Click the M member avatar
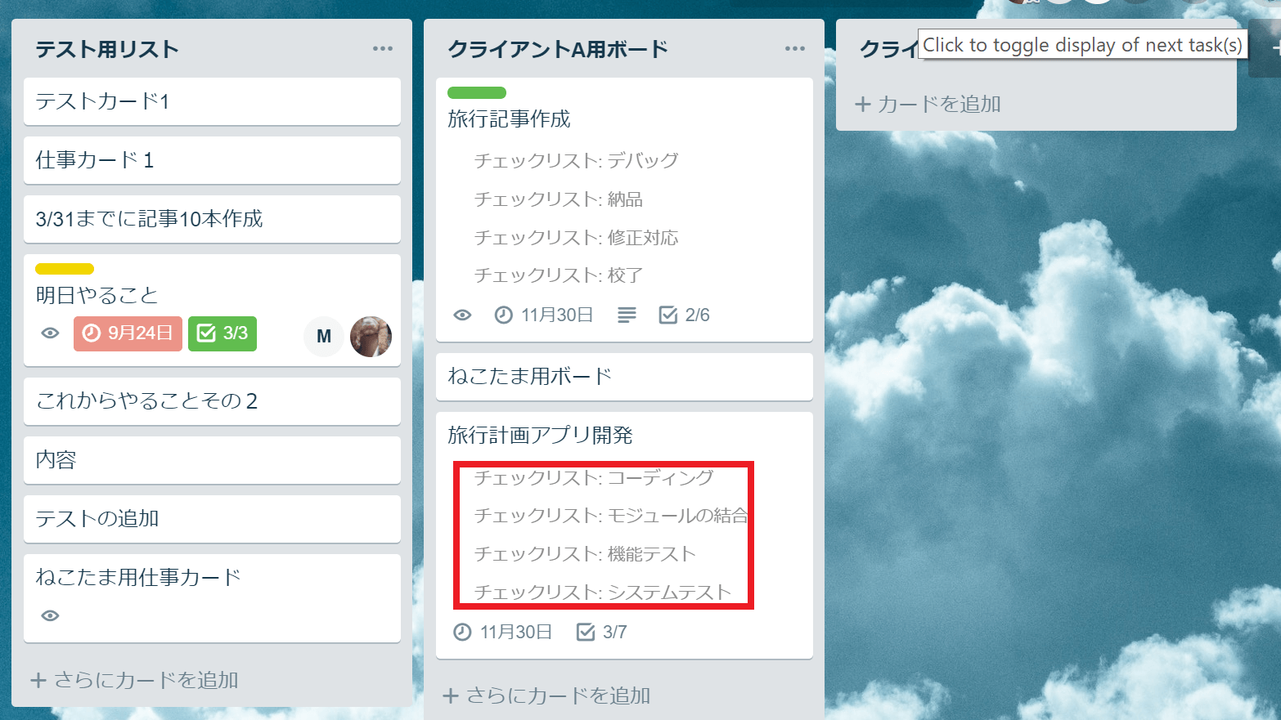The image size is (1281, 720). pos(324,336)
